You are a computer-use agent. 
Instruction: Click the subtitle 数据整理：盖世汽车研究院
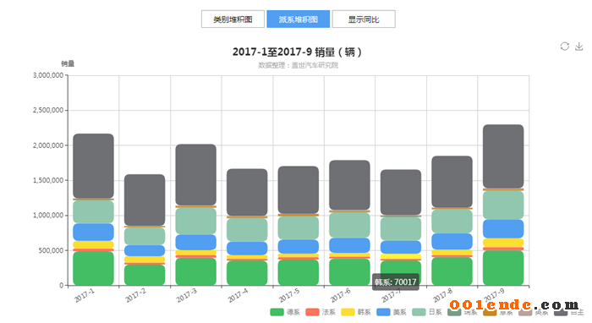298,65
